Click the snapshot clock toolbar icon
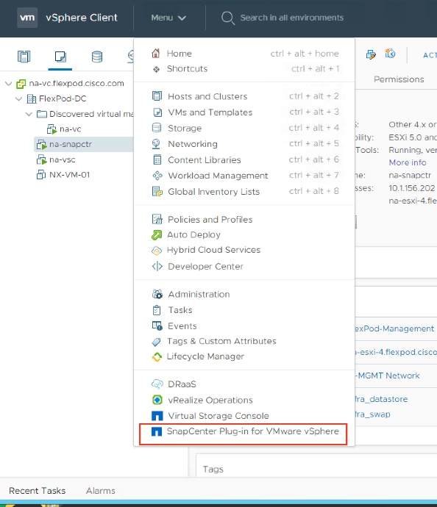This screenshot has height=507, width=437. click(390, 54)
